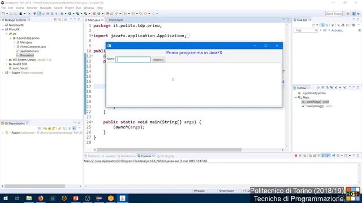
Task: Open File Explorer from the taskbar
Action: [29, 198]
